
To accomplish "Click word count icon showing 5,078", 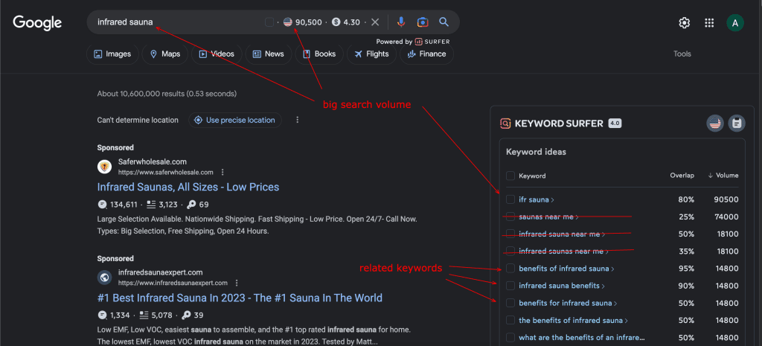I will click(144, 315).
